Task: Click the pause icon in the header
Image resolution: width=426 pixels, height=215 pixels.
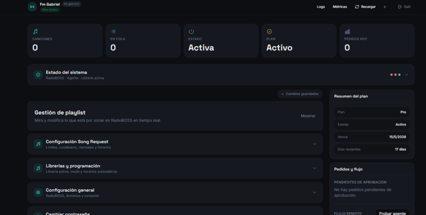Action: tap(385, 7)
